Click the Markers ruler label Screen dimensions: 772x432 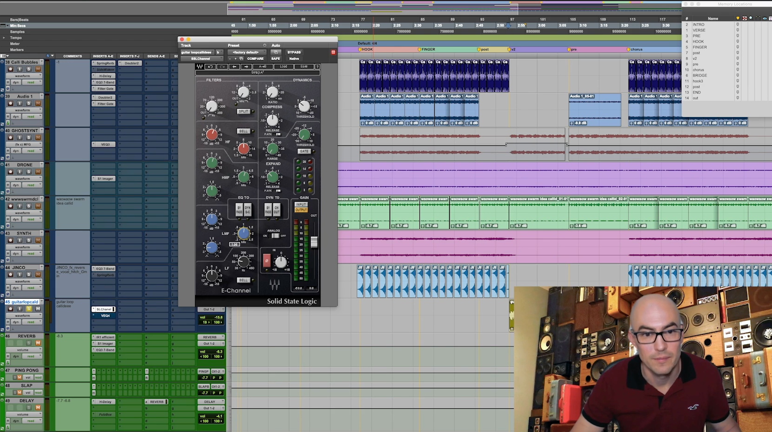pos(17,50)
